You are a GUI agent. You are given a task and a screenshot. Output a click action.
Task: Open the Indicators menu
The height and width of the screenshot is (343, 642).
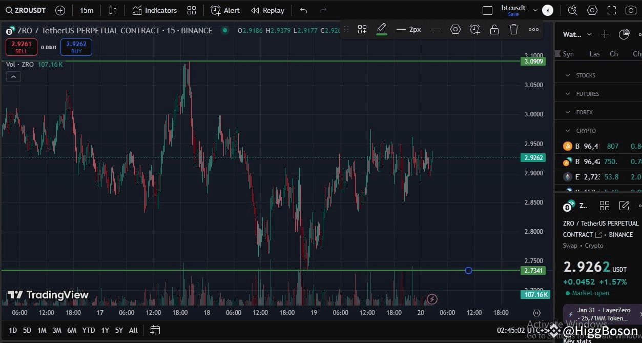coord(154,10)
